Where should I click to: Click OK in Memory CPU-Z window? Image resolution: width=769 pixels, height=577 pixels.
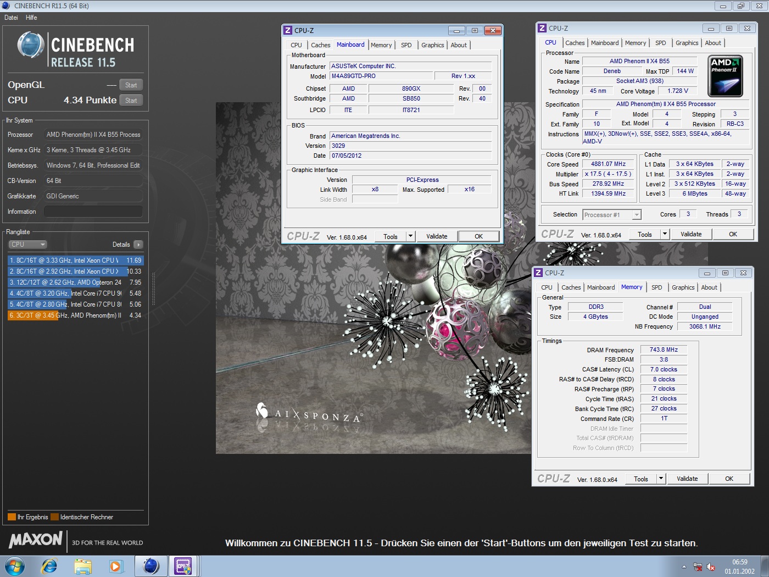[729, 479]
